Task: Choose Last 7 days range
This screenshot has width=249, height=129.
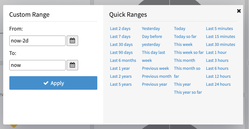Action: [x=120, y=37]
